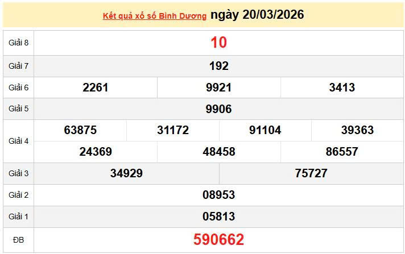Click Giải 4 number 91104
Viewport: 405px width, 254px height.
click(x=265, y=130)
